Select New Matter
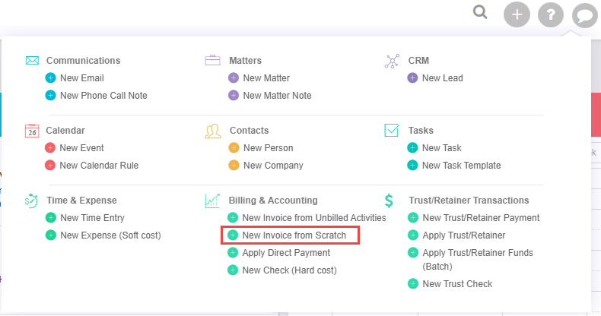This screenshot has width=601, height=316. 266,78
